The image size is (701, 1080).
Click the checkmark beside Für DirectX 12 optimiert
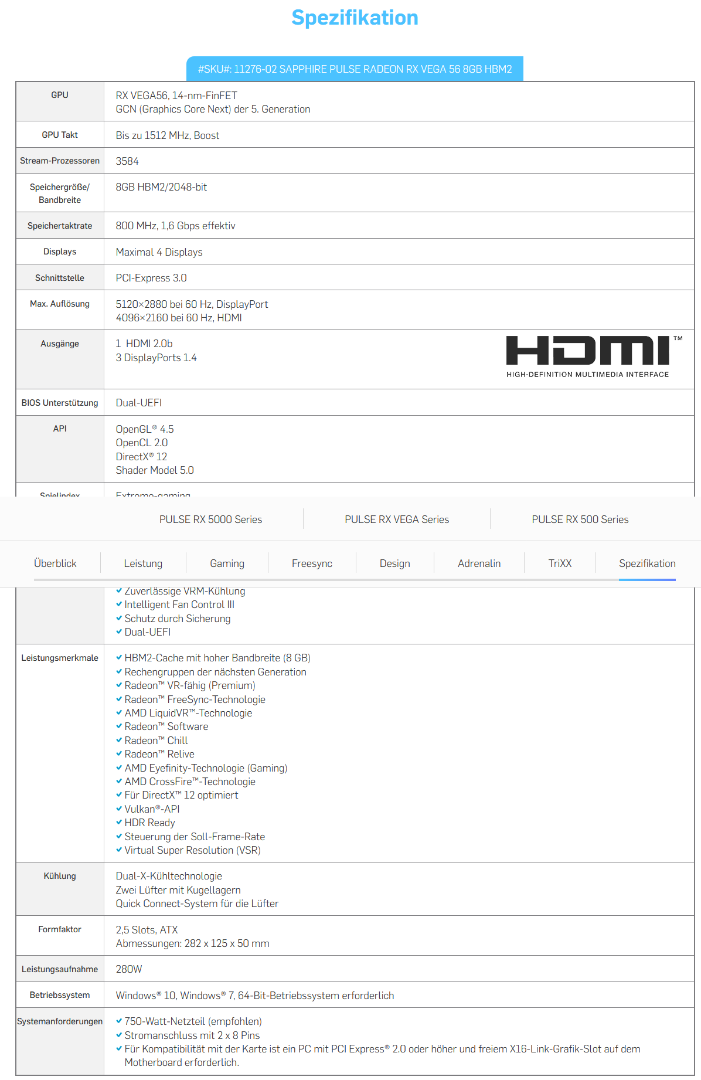coord(119,795)
